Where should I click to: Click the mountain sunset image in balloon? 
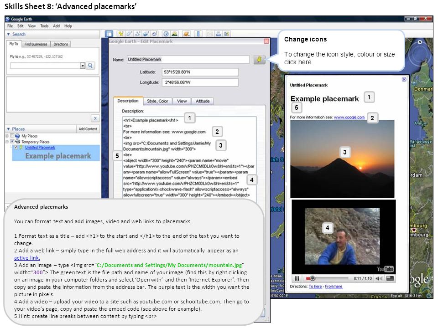tap(342, 159)
